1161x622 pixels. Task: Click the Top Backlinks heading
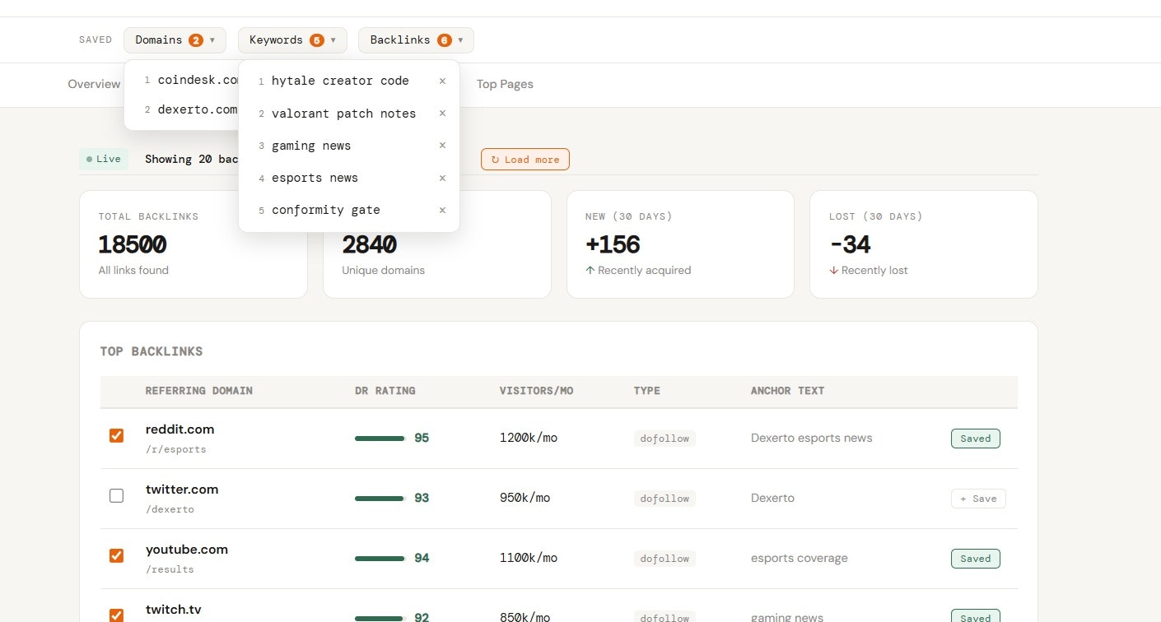click(152, 351)
